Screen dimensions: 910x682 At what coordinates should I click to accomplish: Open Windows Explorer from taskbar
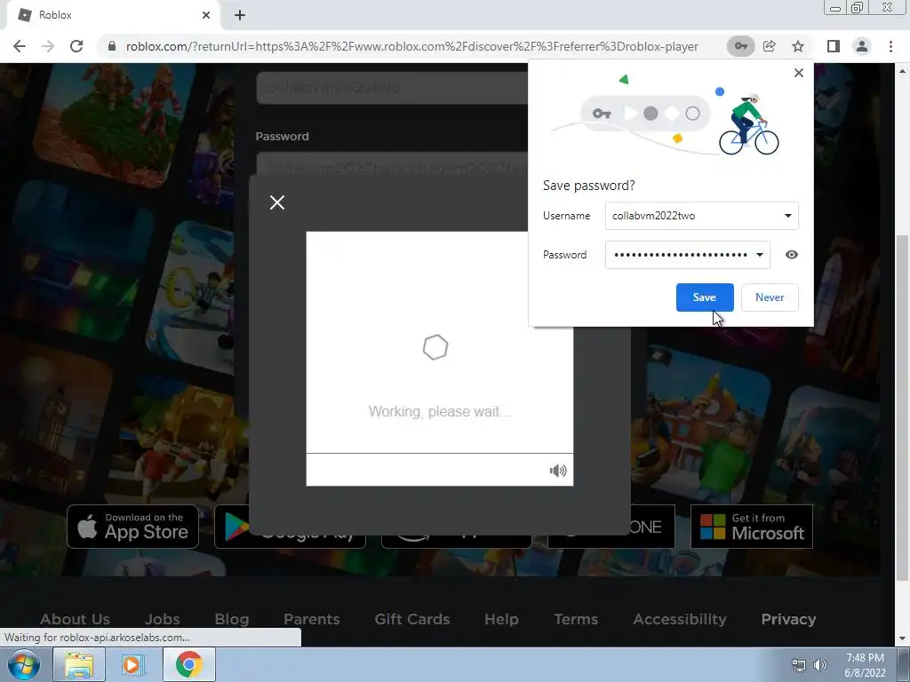coord(79,664)
